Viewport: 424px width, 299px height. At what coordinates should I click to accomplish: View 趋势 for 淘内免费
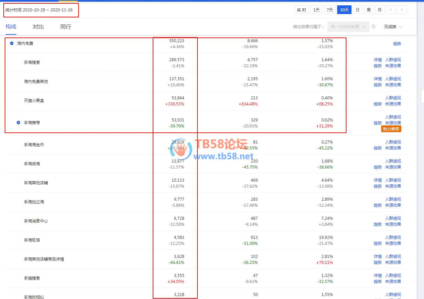point(397,44)
